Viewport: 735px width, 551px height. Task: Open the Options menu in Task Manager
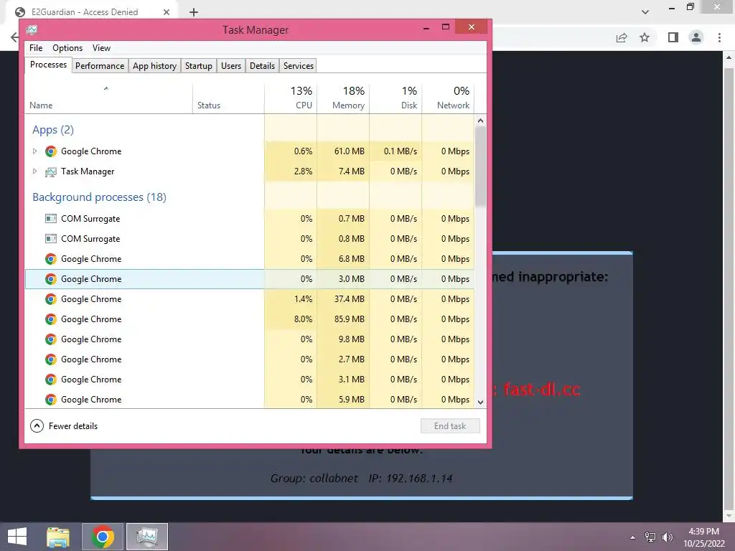pos(67,48)
